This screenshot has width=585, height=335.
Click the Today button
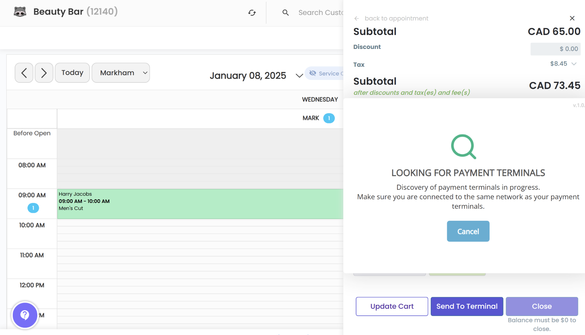click(72, 73)
